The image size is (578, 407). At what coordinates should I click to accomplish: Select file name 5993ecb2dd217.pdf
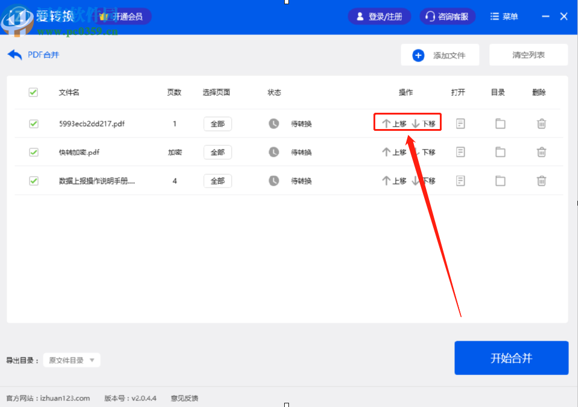pyautogui.click(x=92, y=124)
